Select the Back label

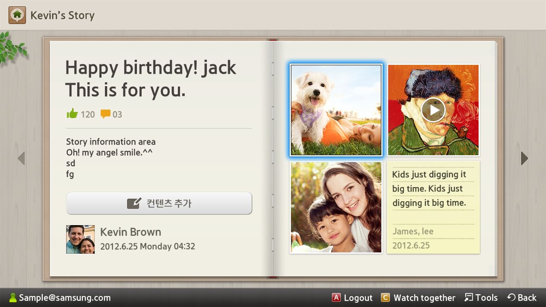(527, 298)
